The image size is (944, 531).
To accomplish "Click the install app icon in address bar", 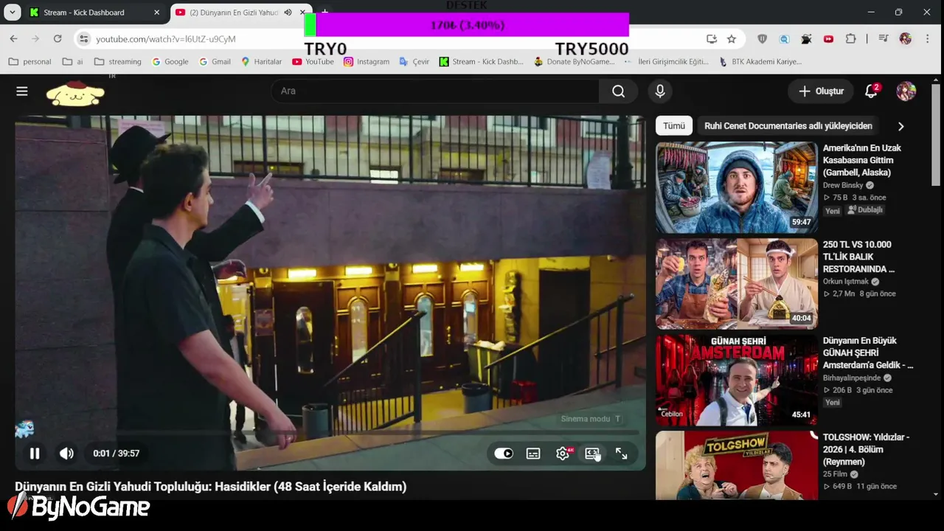I will tap(712, 39).
